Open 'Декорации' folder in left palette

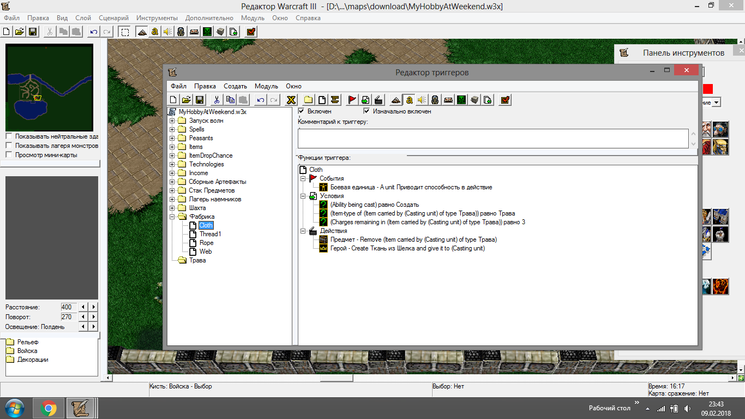[33, 360]
